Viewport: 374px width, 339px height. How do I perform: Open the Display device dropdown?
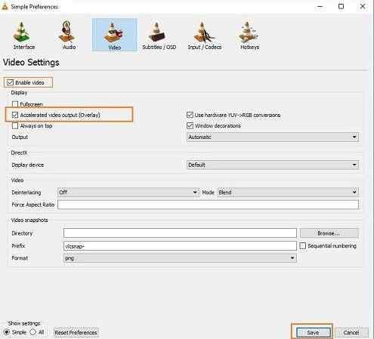tap(273, 165)
